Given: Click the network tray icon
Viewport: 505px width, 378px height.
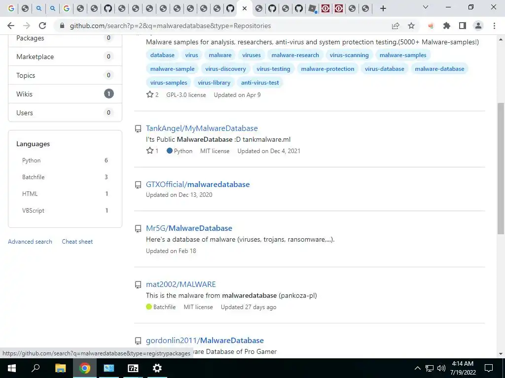Looking at the screenshot, I should (x=430, y=368).
